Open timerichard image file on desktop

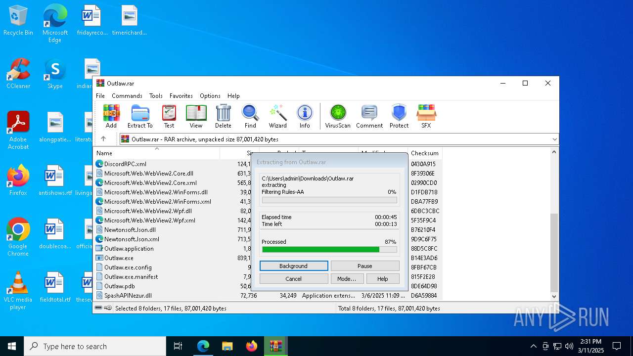click(x=129, y=21)
